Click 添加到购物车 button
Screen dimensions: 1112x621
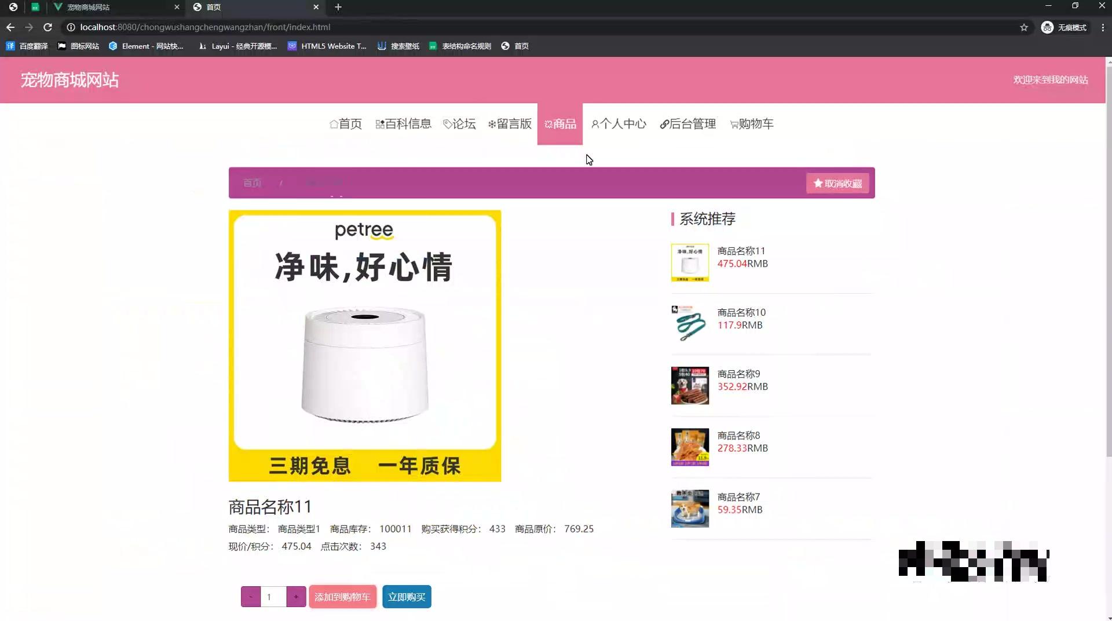tap(342, 597)
